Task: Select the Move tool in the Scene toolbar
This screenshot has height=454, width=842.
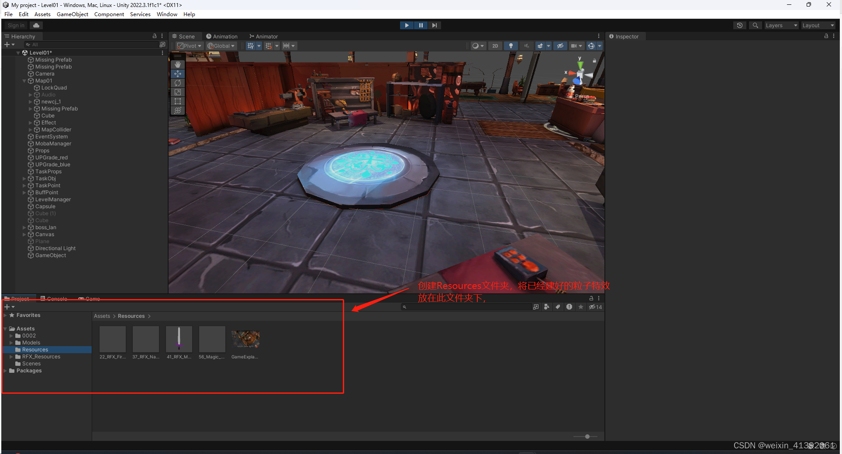Action: pyautogui.click(x=178, y=73)
